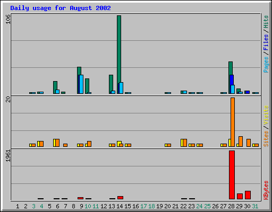The width and height of the screenshot is (272, 212).
Task: Click the y-axis value "20"
Action: (8, 99)
